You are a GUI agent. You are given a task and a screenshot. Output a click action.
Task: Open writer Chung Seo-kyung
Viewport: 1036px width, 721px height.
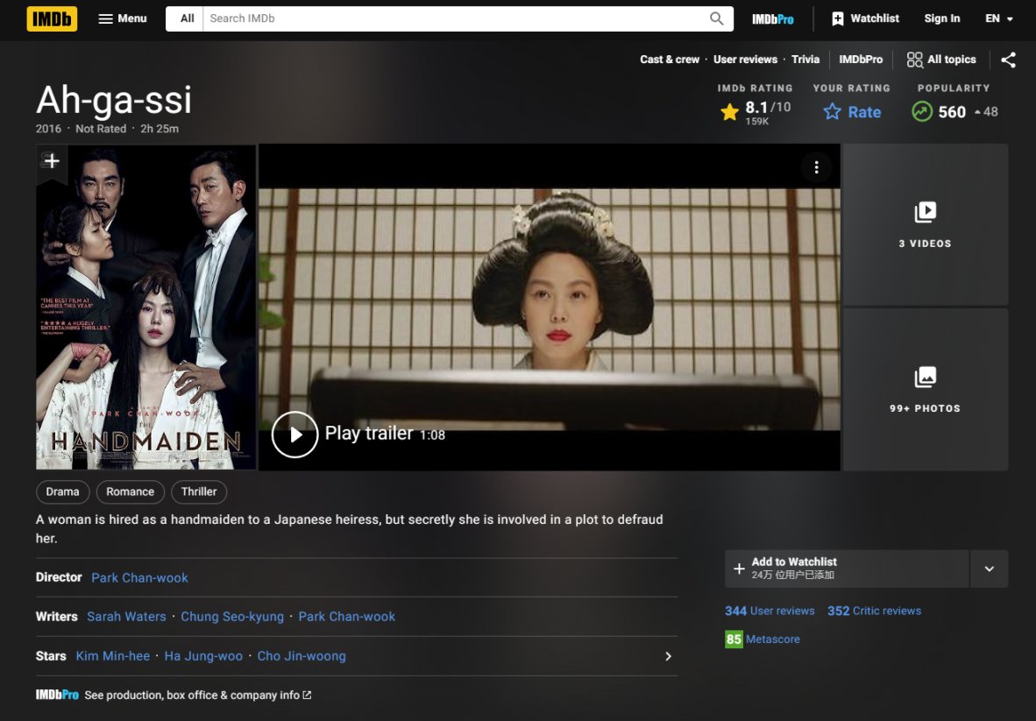(232, 617)
